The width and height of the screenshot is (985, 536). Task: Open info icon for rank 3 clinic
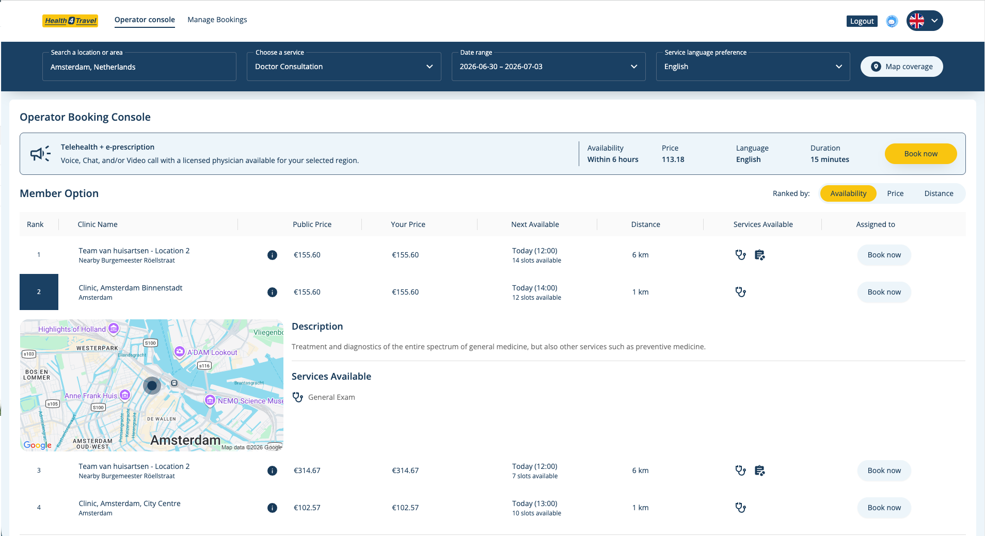click(x=272, y=470)
